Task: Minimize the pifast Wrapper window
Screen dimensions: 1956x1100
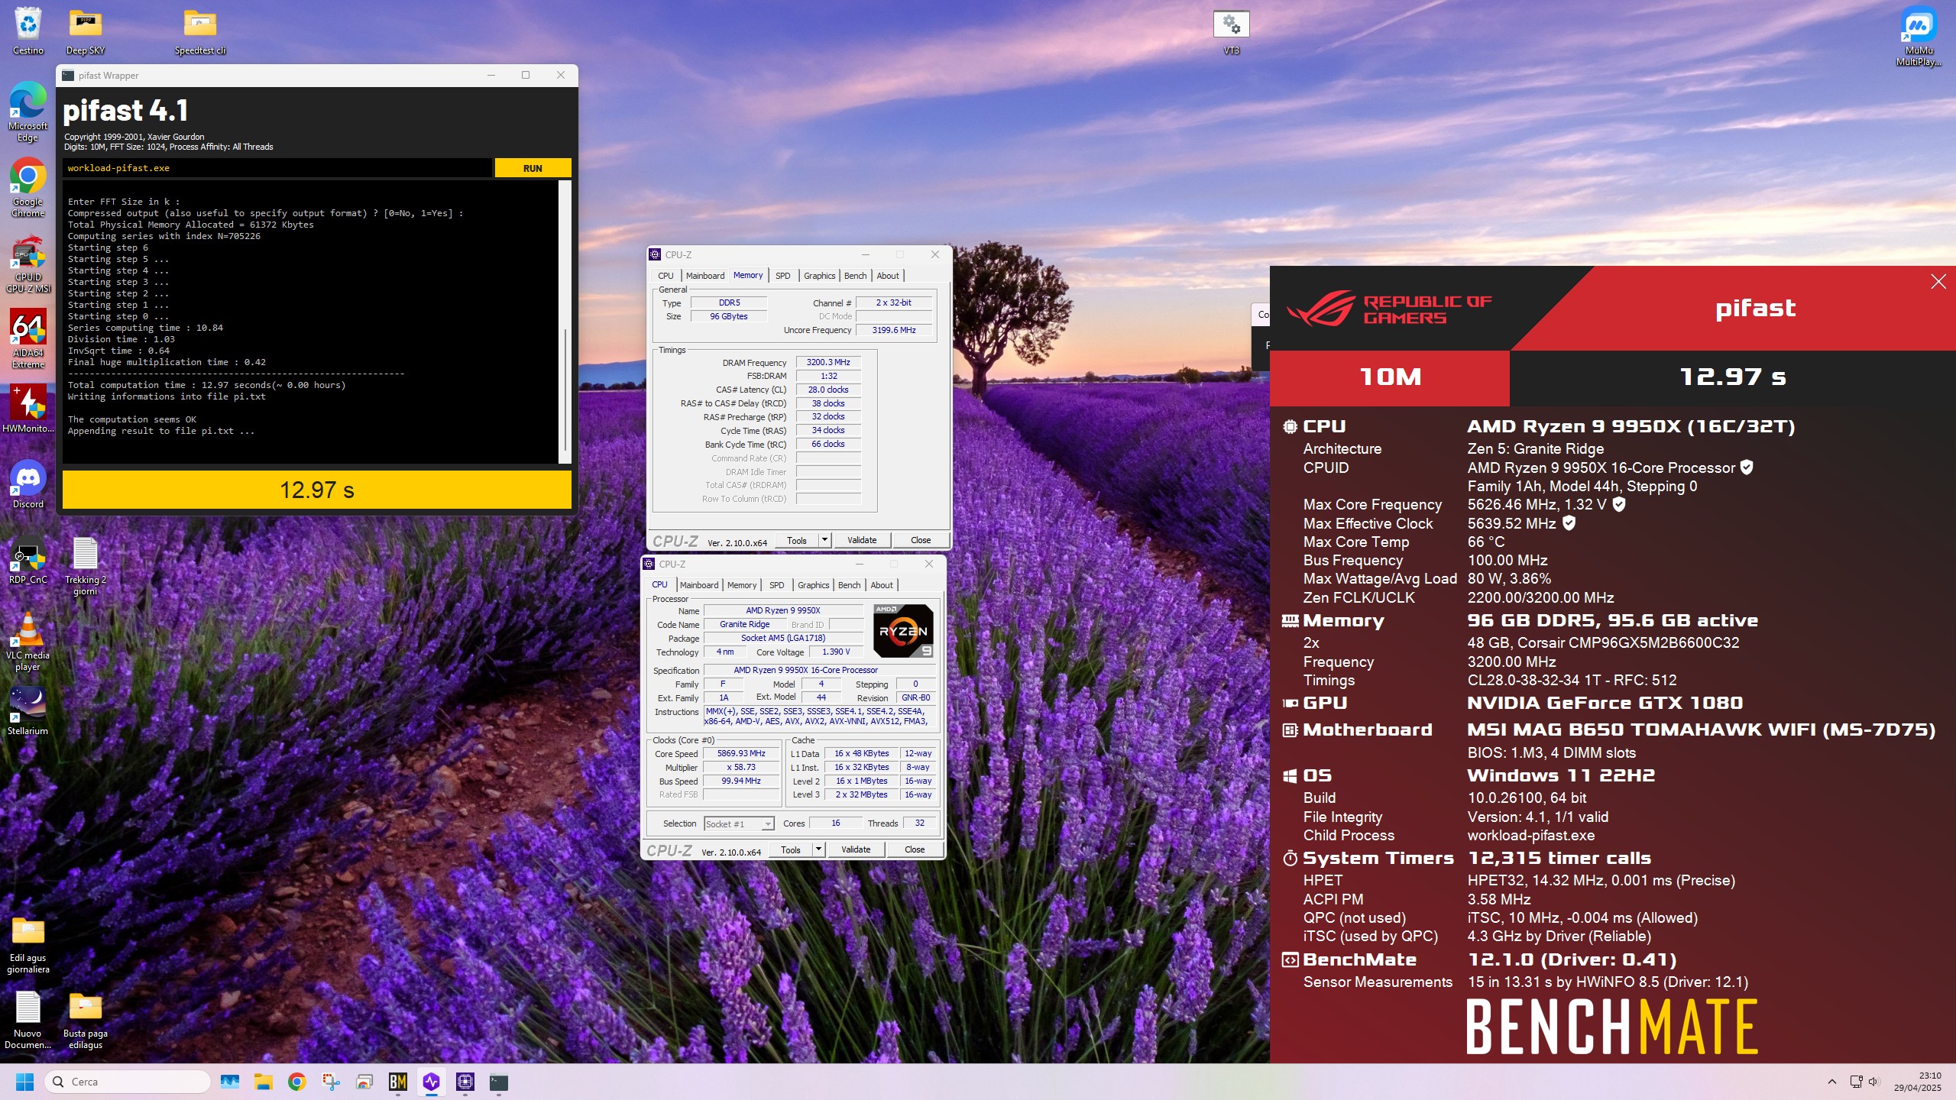Action: (x=491, y=75)
